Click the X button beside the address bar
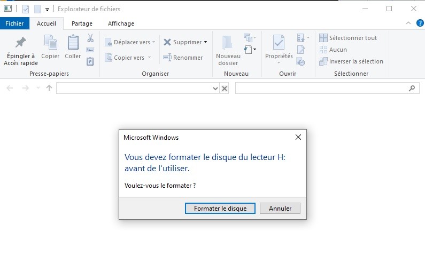Viewport: 425px width, 256px height. tap(225, 89)
